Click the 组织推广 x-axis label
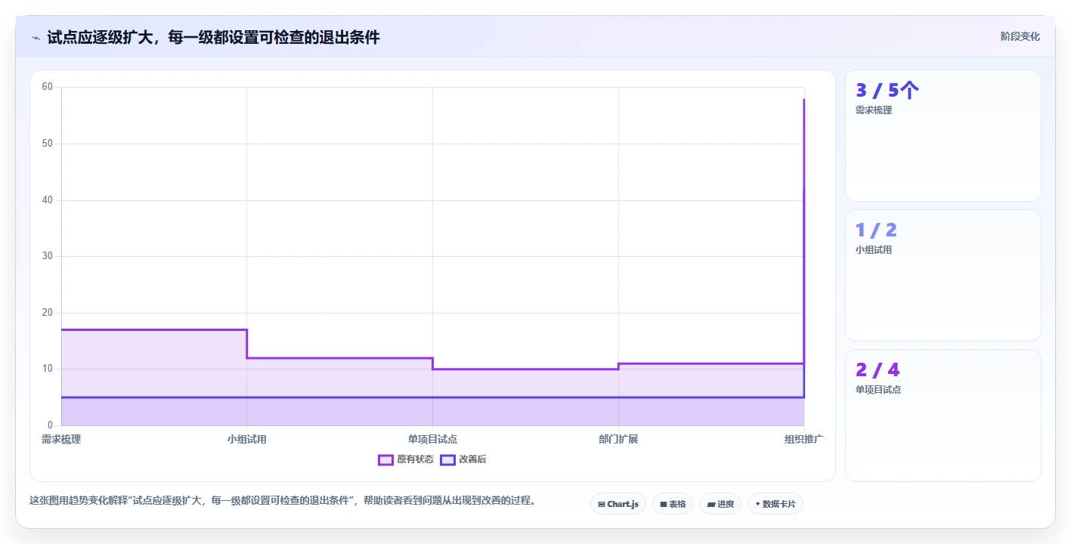 803,439
